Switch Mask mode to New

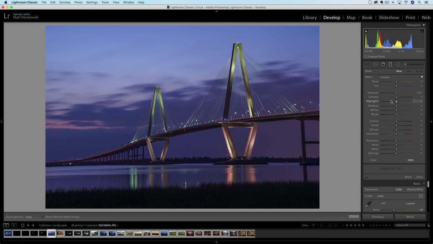coord(399,71)
